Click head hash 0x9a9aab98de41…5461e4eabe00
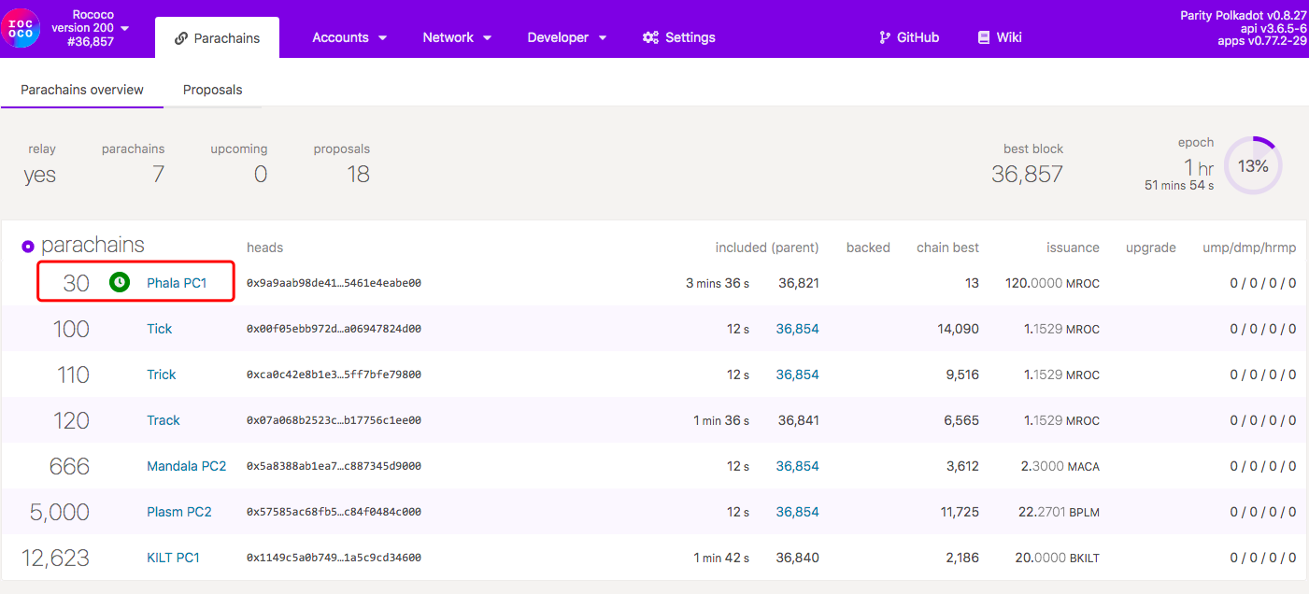The image size is (1309, 594). coord(334,283)
